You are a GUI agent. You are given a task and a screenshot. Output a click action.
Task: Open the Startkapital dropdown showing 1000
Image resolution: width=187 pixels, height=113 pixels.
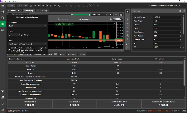coord(27,26)
